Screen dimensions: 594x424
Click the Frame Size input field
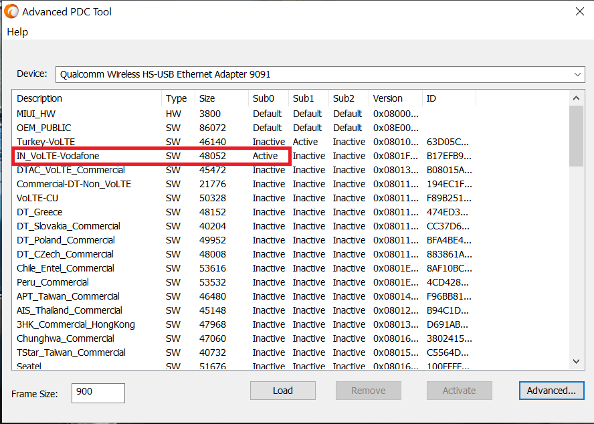[98, 393]
